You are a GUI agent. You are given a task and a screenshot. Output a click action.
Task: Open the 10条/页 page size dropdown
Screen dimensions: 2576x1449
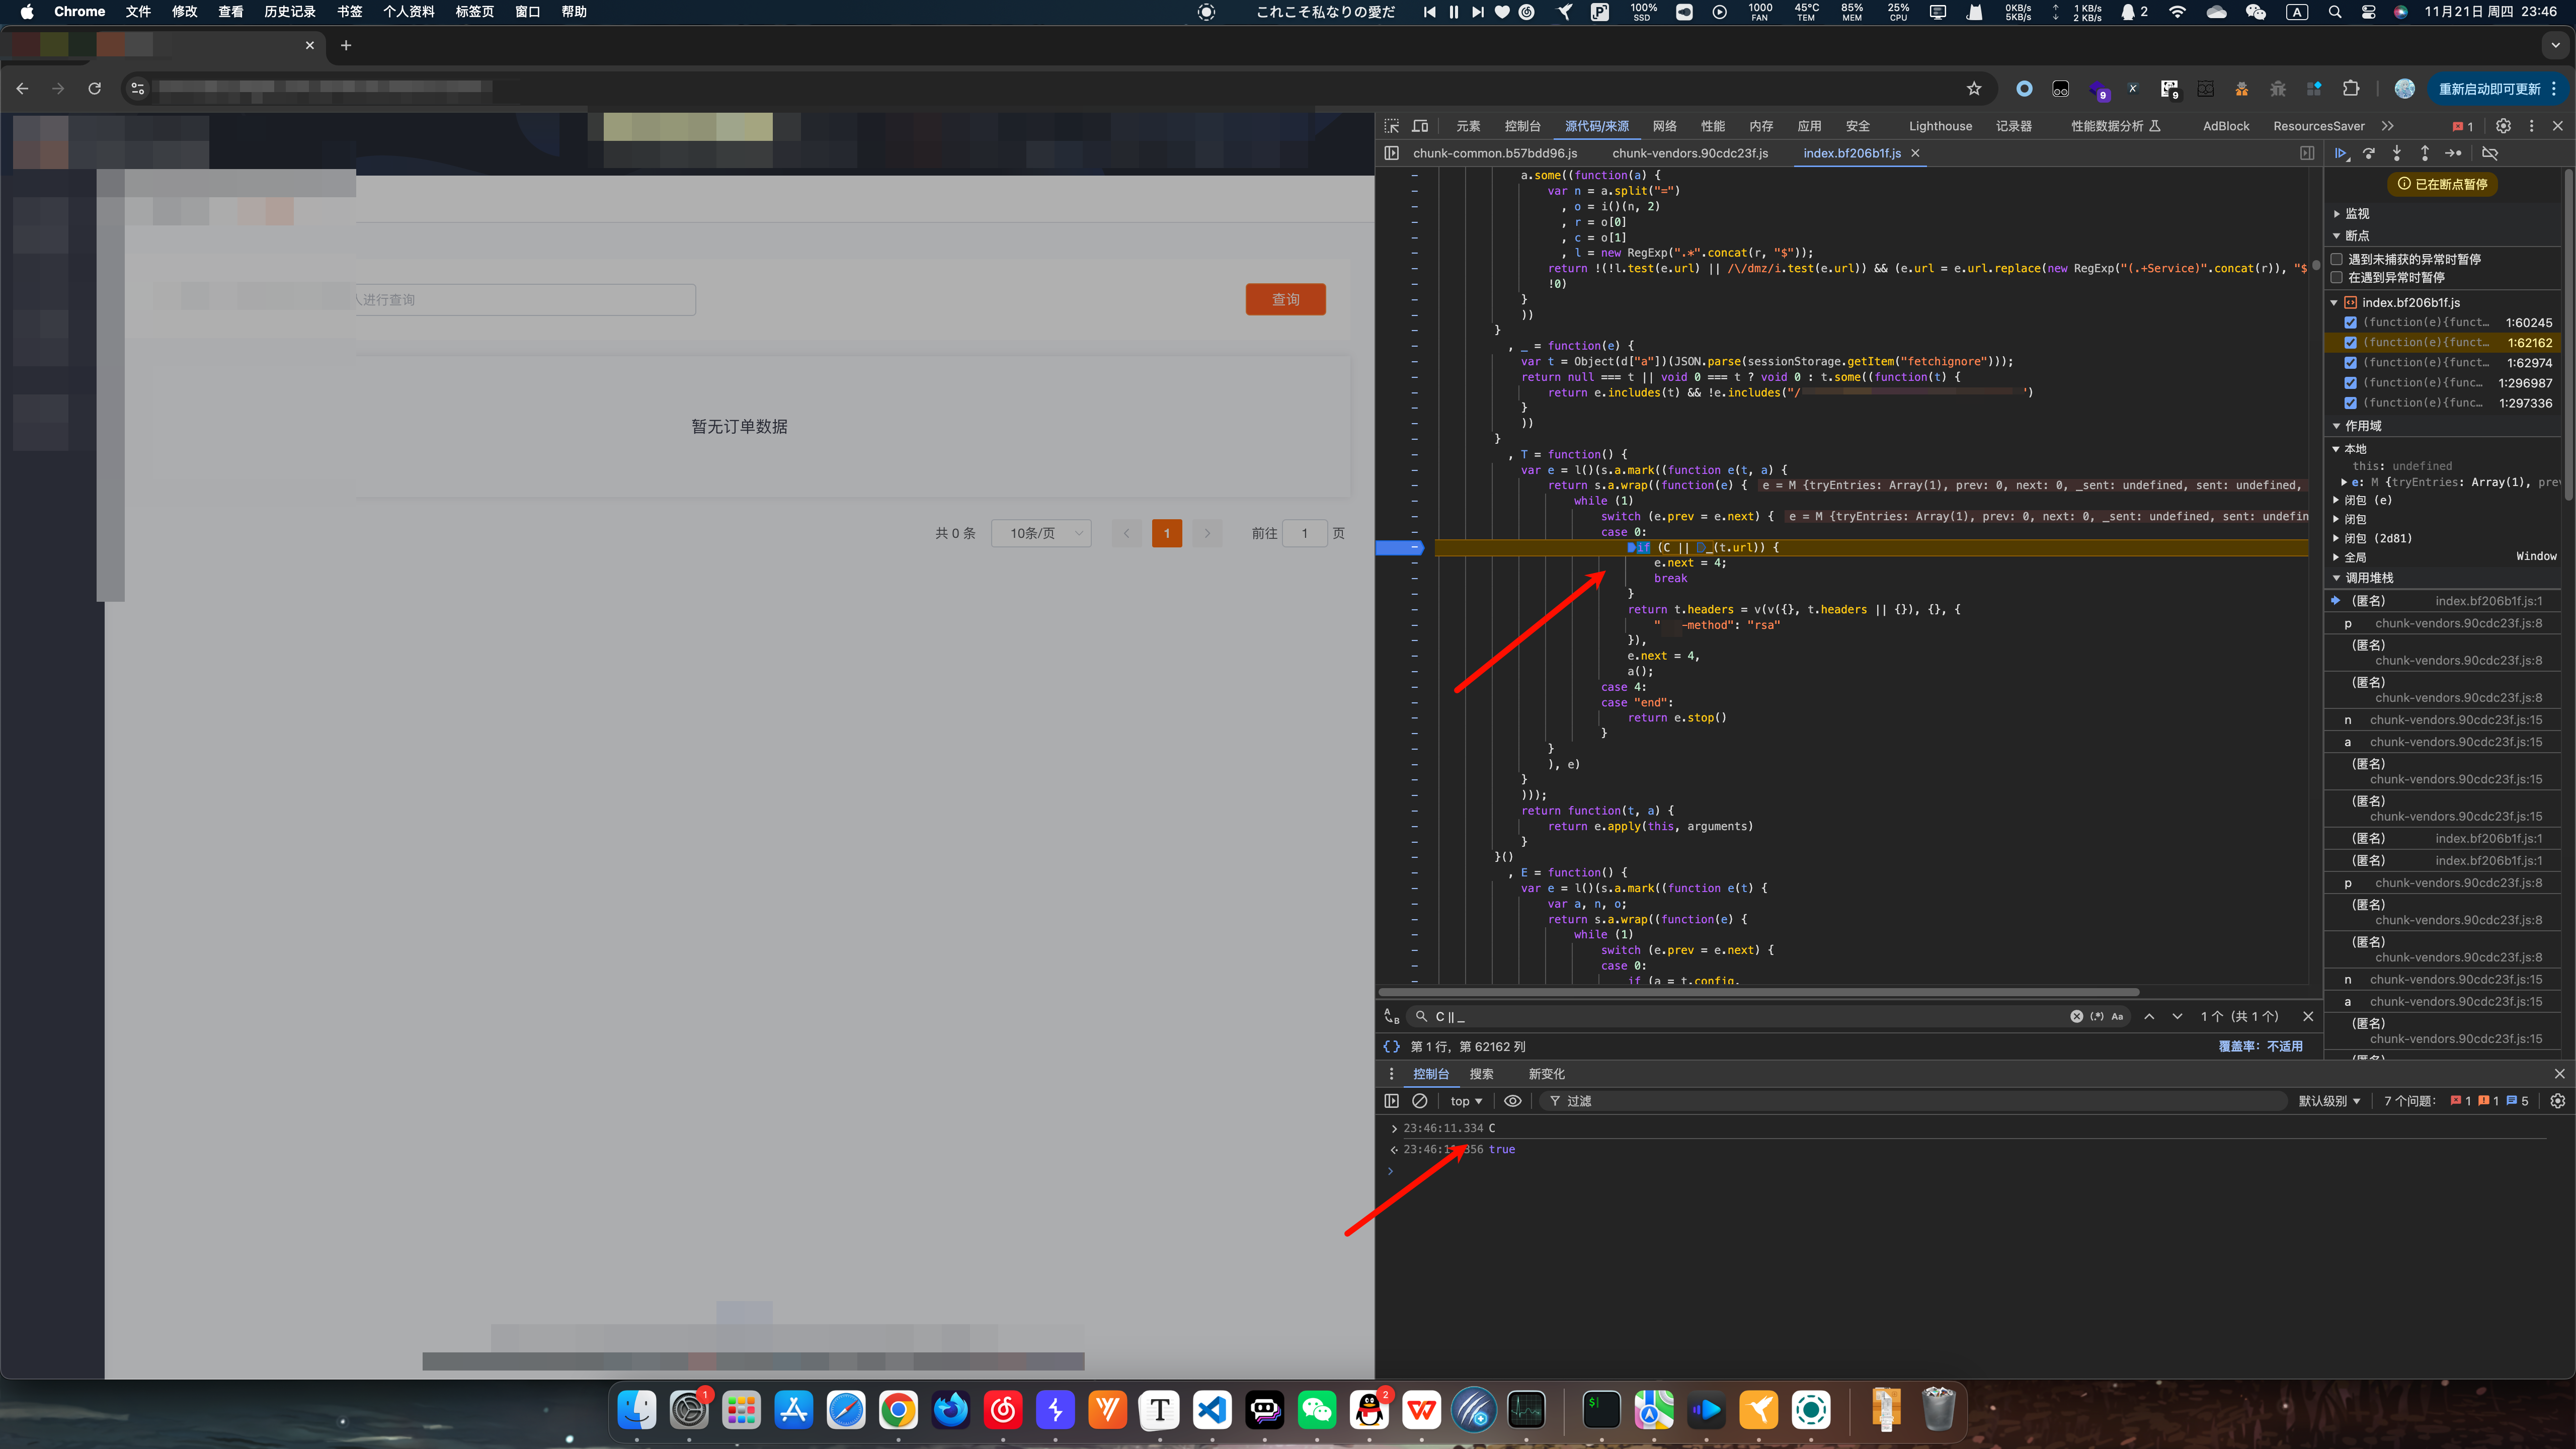pos(1041,533)
